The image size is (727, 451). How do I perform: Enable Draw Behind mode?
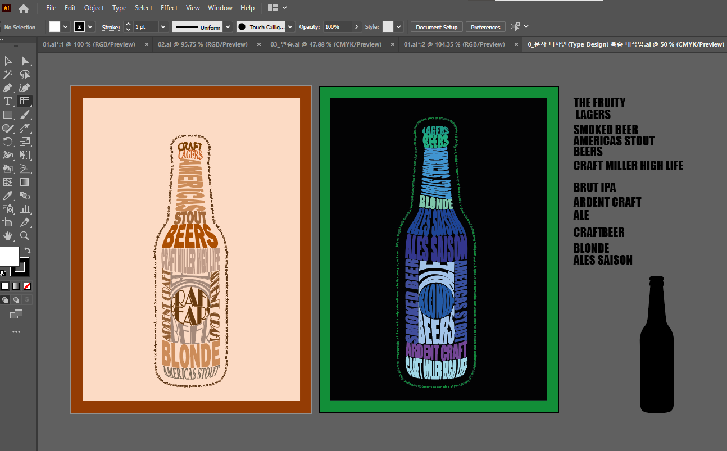click(x=16, y=299)
